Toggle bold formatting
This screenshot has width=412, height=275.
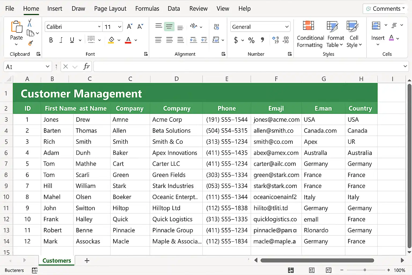coord(51,40)
